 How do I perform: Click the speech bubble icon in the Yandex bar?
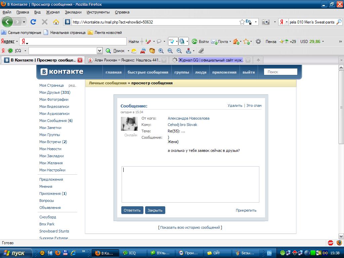point(159,41)
